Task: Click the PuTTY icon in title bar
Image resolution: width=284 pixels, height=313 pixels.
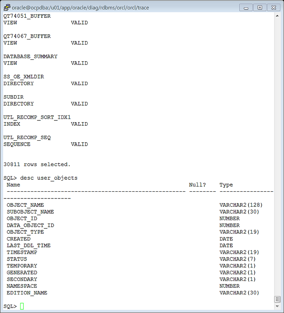Action: [7, 8]
